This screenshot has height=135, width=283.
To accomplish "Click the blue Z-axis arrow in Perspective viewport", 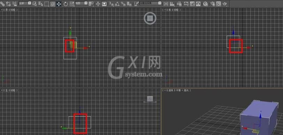I will coord(261,116).
